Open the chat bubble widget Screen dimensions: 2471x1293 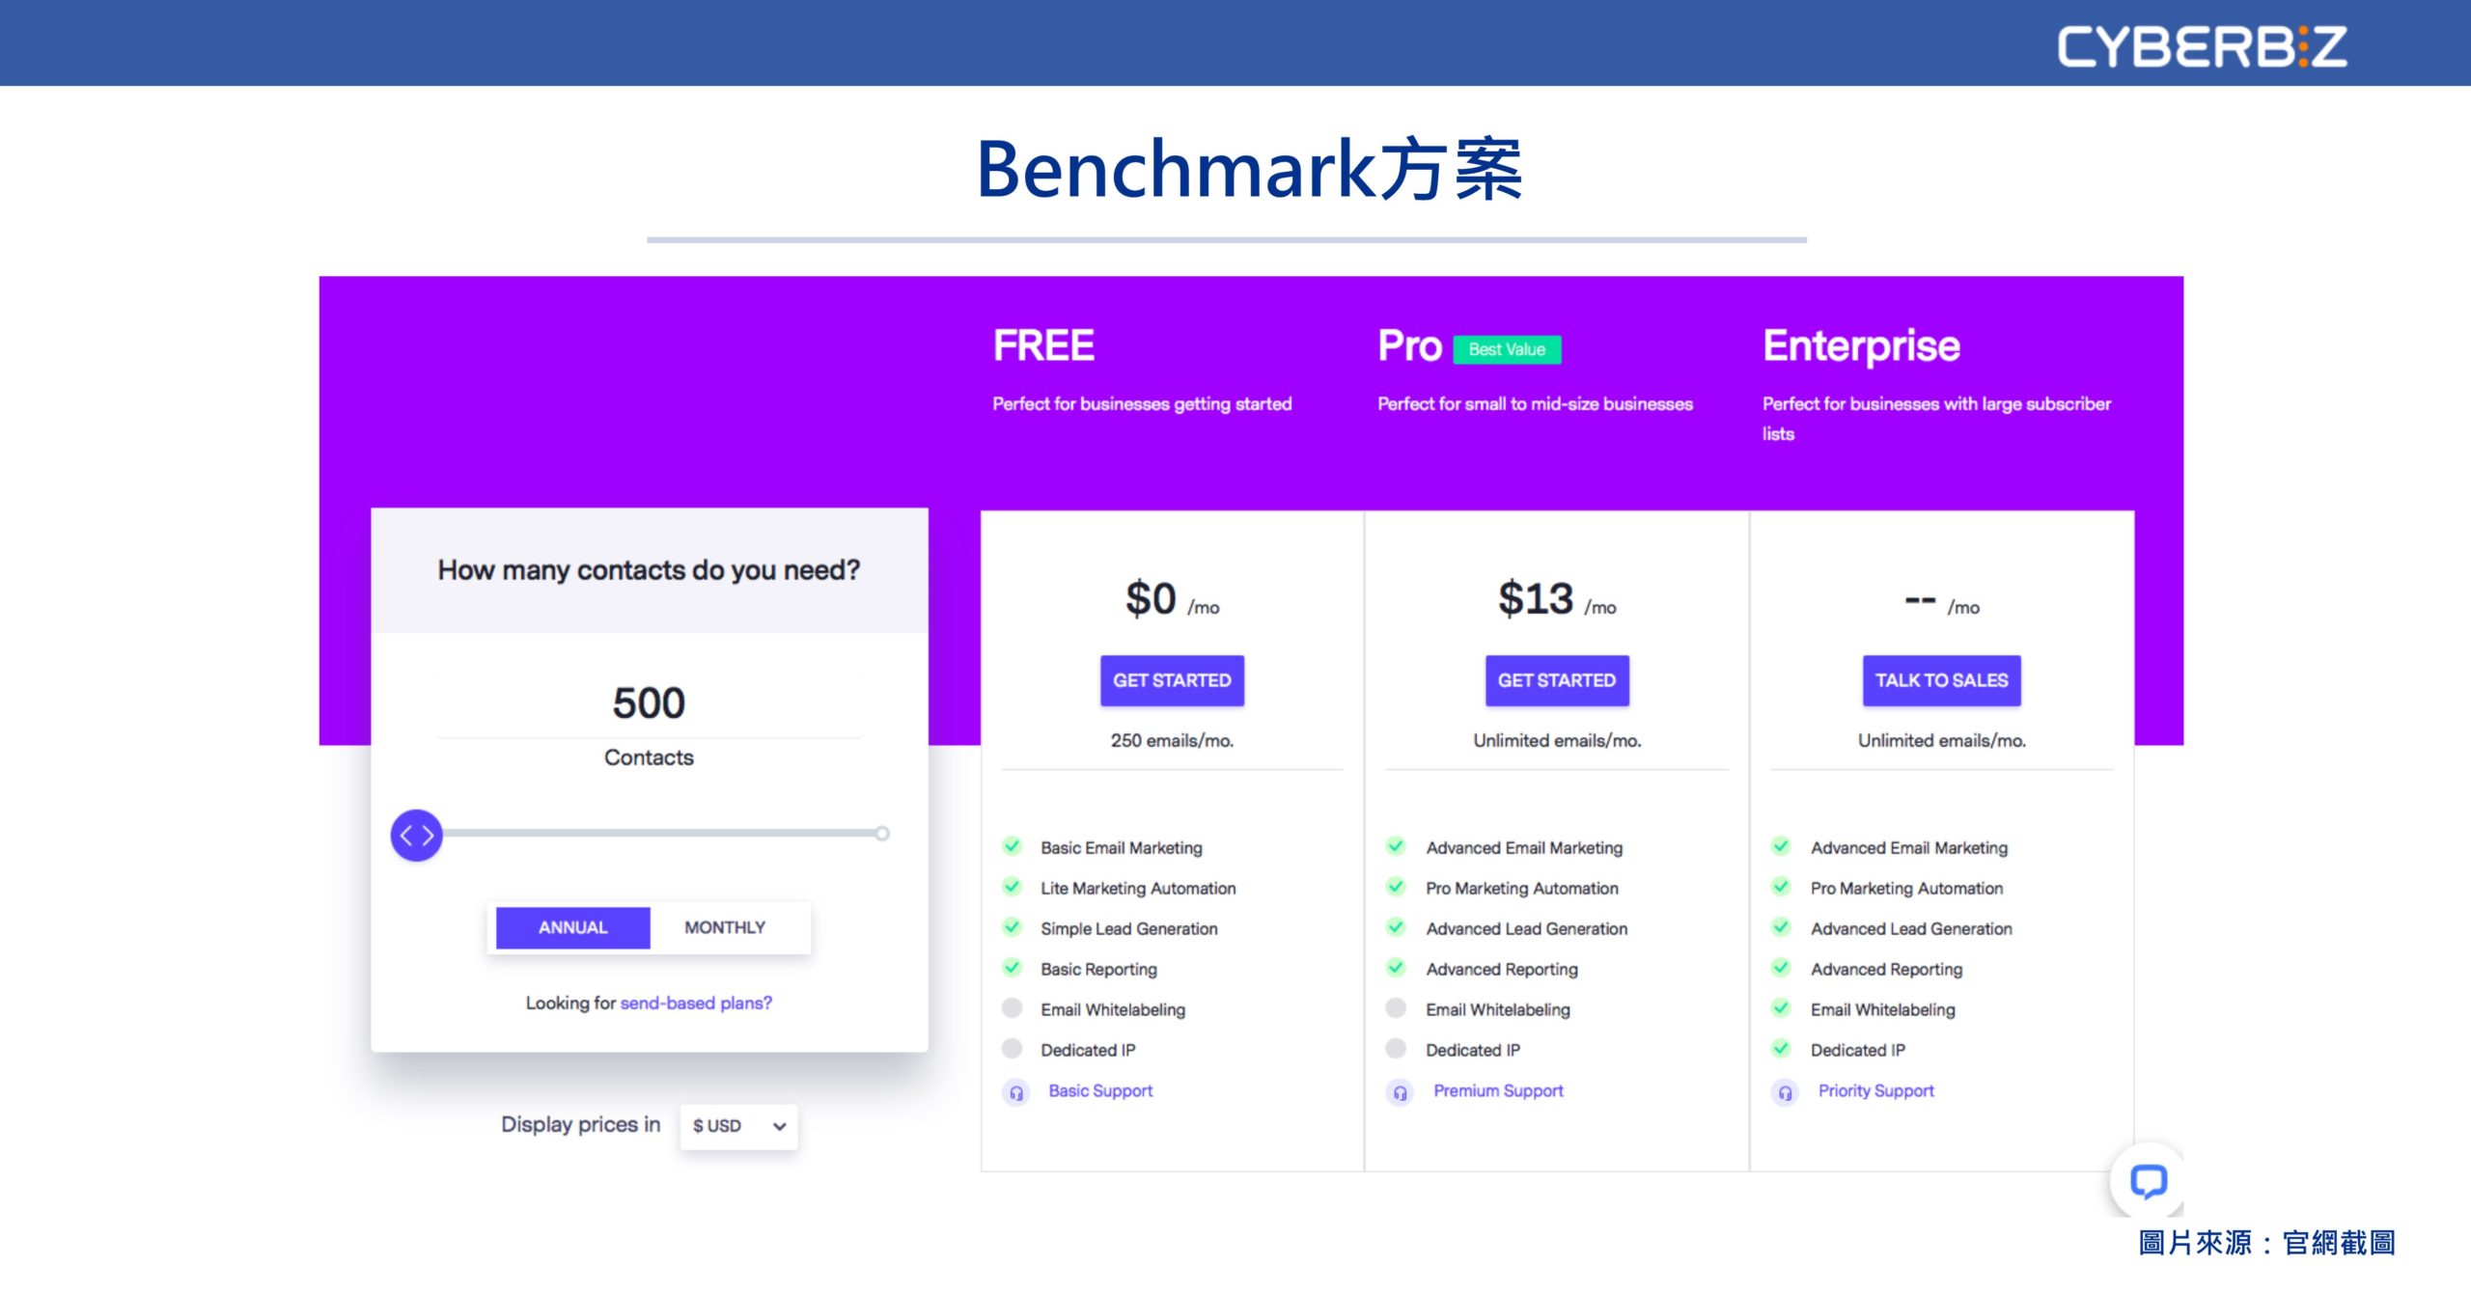[2148, 1181]
